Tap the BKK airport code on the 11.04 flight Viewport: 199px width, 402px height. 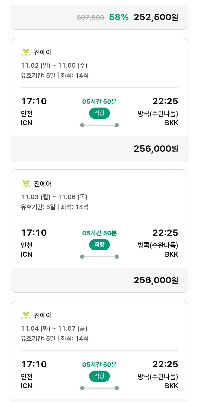171,386
